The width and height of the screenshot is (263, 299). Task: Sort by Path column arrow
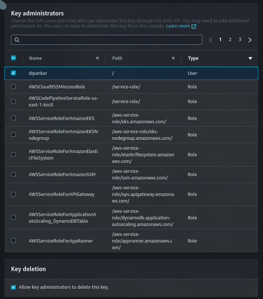point(173,58)
